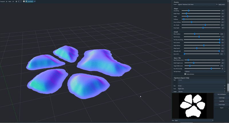Click the Load Image button

222,98
